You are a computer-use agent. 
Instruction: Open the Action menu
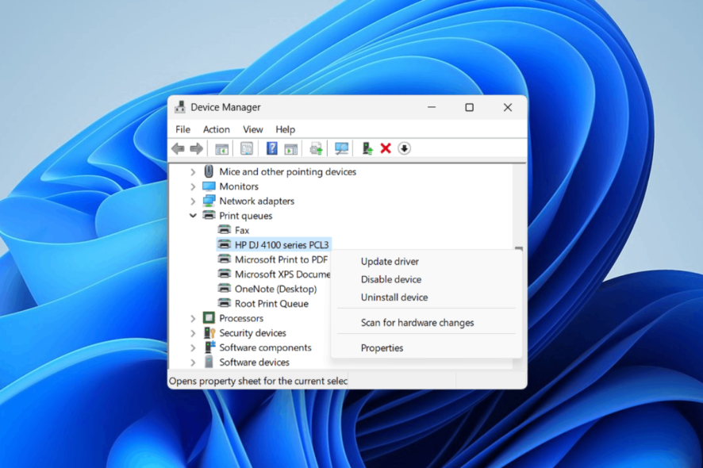[x=216, y=129]
